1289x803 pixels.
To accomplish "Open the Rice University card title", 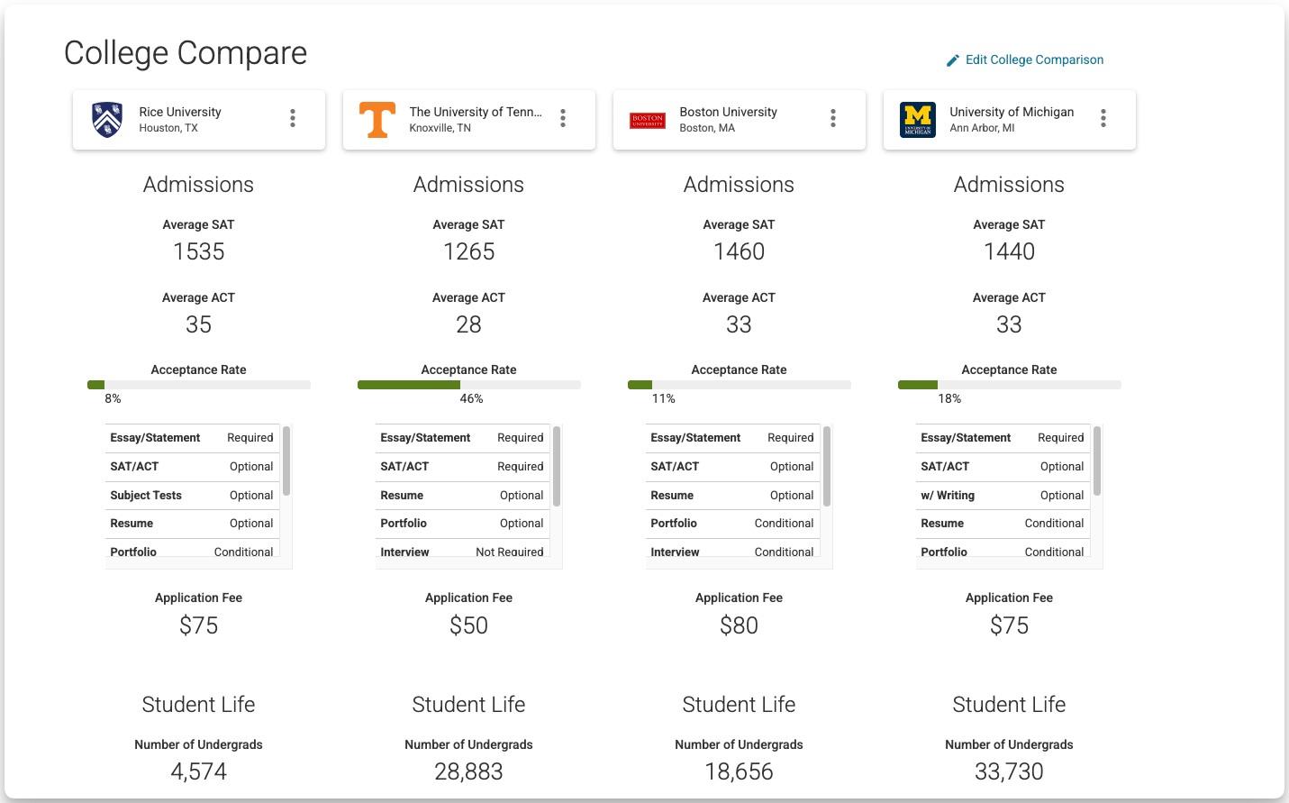I will (180, 112).
